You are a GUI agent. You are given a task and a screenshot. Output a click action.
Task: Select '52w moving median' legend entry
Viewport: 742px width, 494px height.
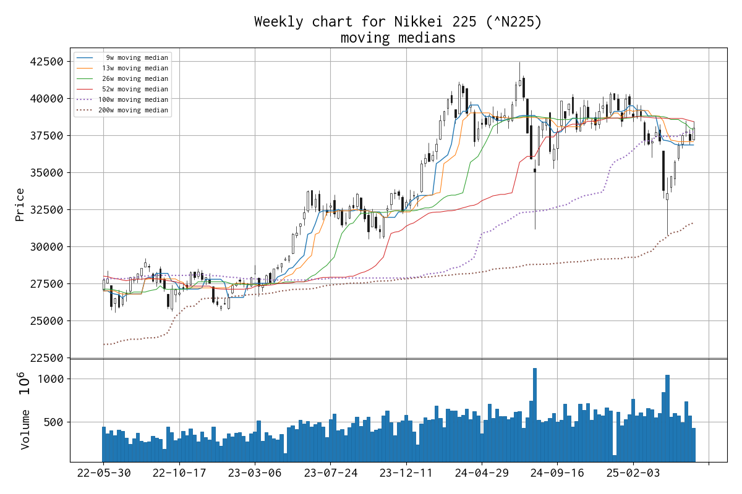[135, 89]
